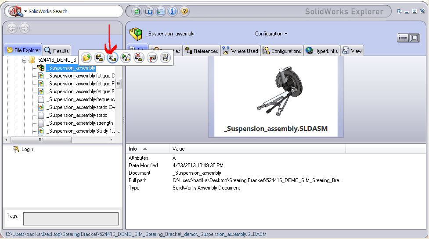Open the HyperLinks tab
The height and width of the screenshot is (239, 429).
point(322,51)
